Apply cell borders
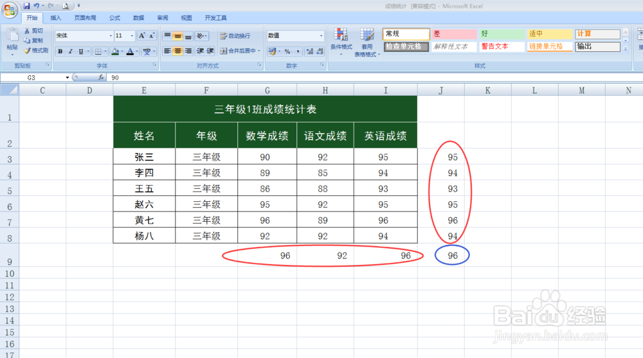Viewport: 643px width, 358px height. 98,51
